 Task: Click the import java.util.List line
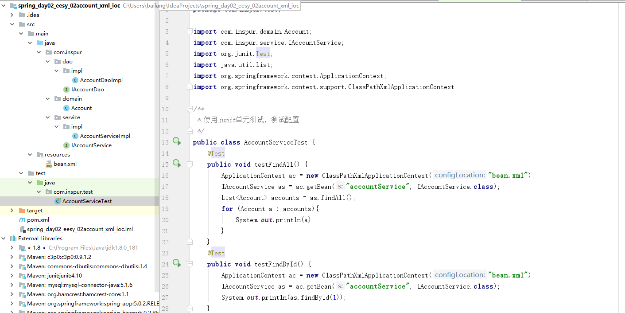(233, 65)
